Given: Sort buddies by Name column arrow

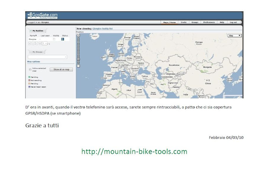Looking at the screenshot, I should point(36,36).
